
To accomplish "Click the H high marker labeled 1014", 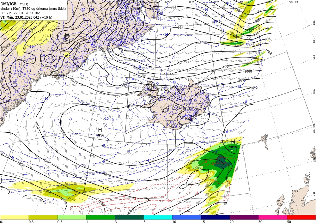I will click(x=100, y=130).
